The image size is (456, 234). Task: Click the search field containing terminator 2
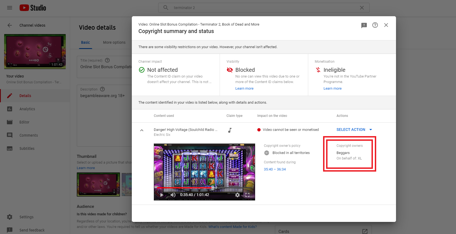coord(264,8)
